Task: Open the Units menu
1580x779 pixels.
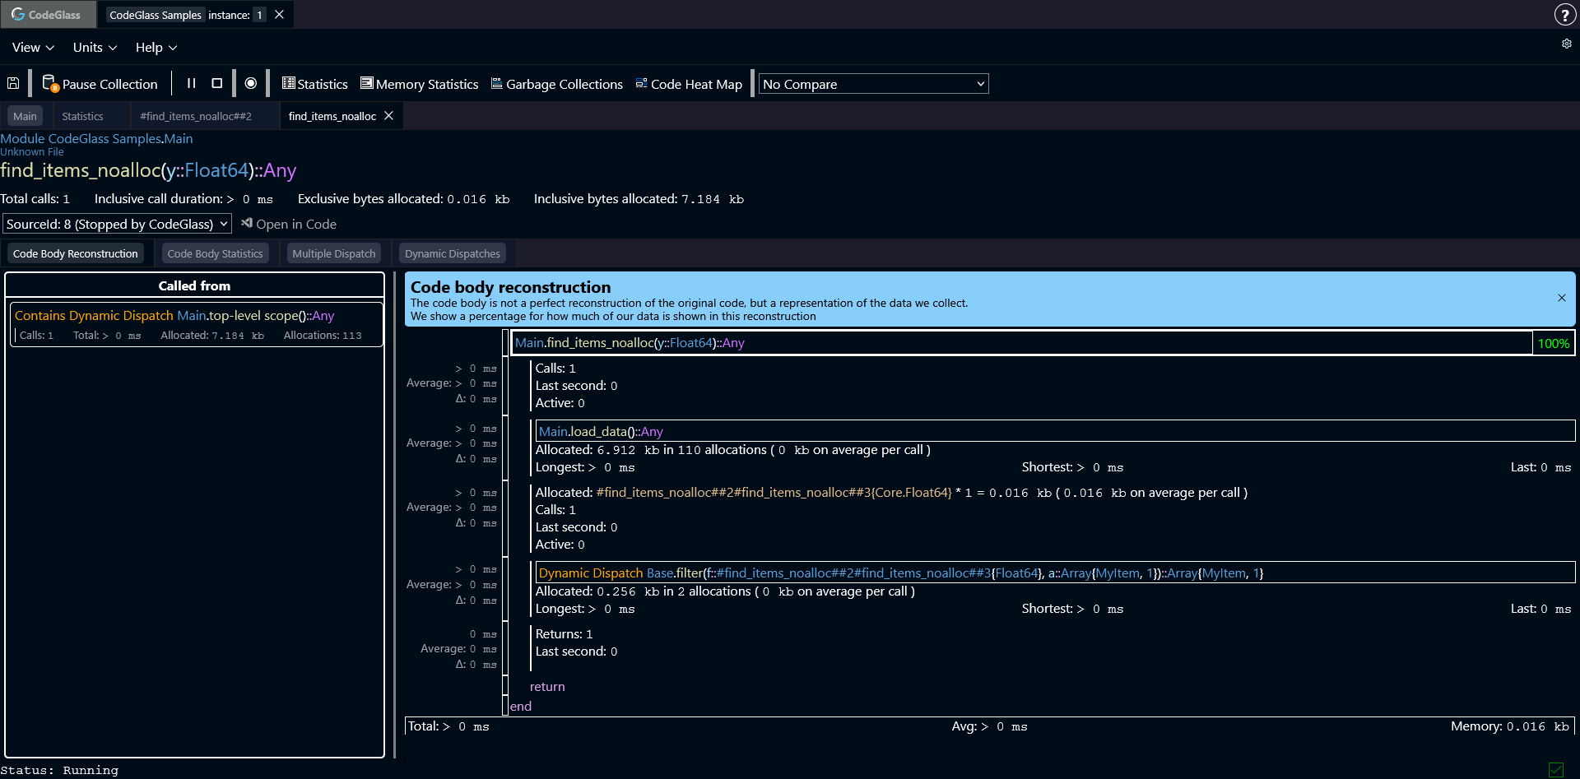Action: [94, 47]
